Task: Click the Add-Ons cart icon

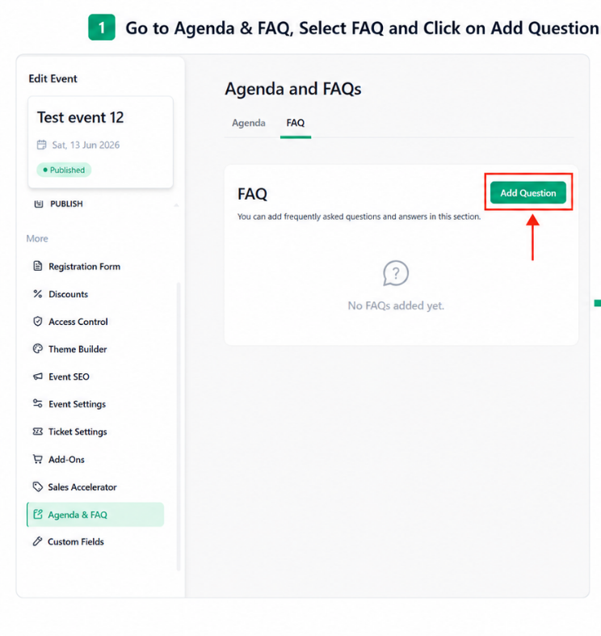Action: coord(38,459)
